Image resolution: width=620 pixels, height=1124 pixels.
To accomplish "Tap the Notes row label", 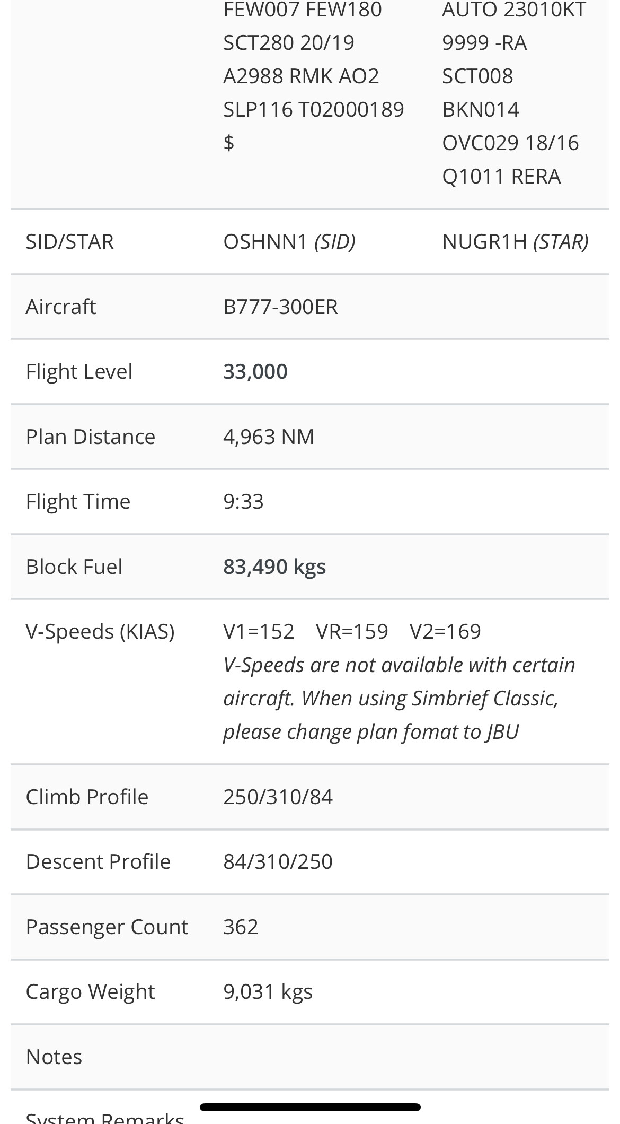I will coord(54,1057).
